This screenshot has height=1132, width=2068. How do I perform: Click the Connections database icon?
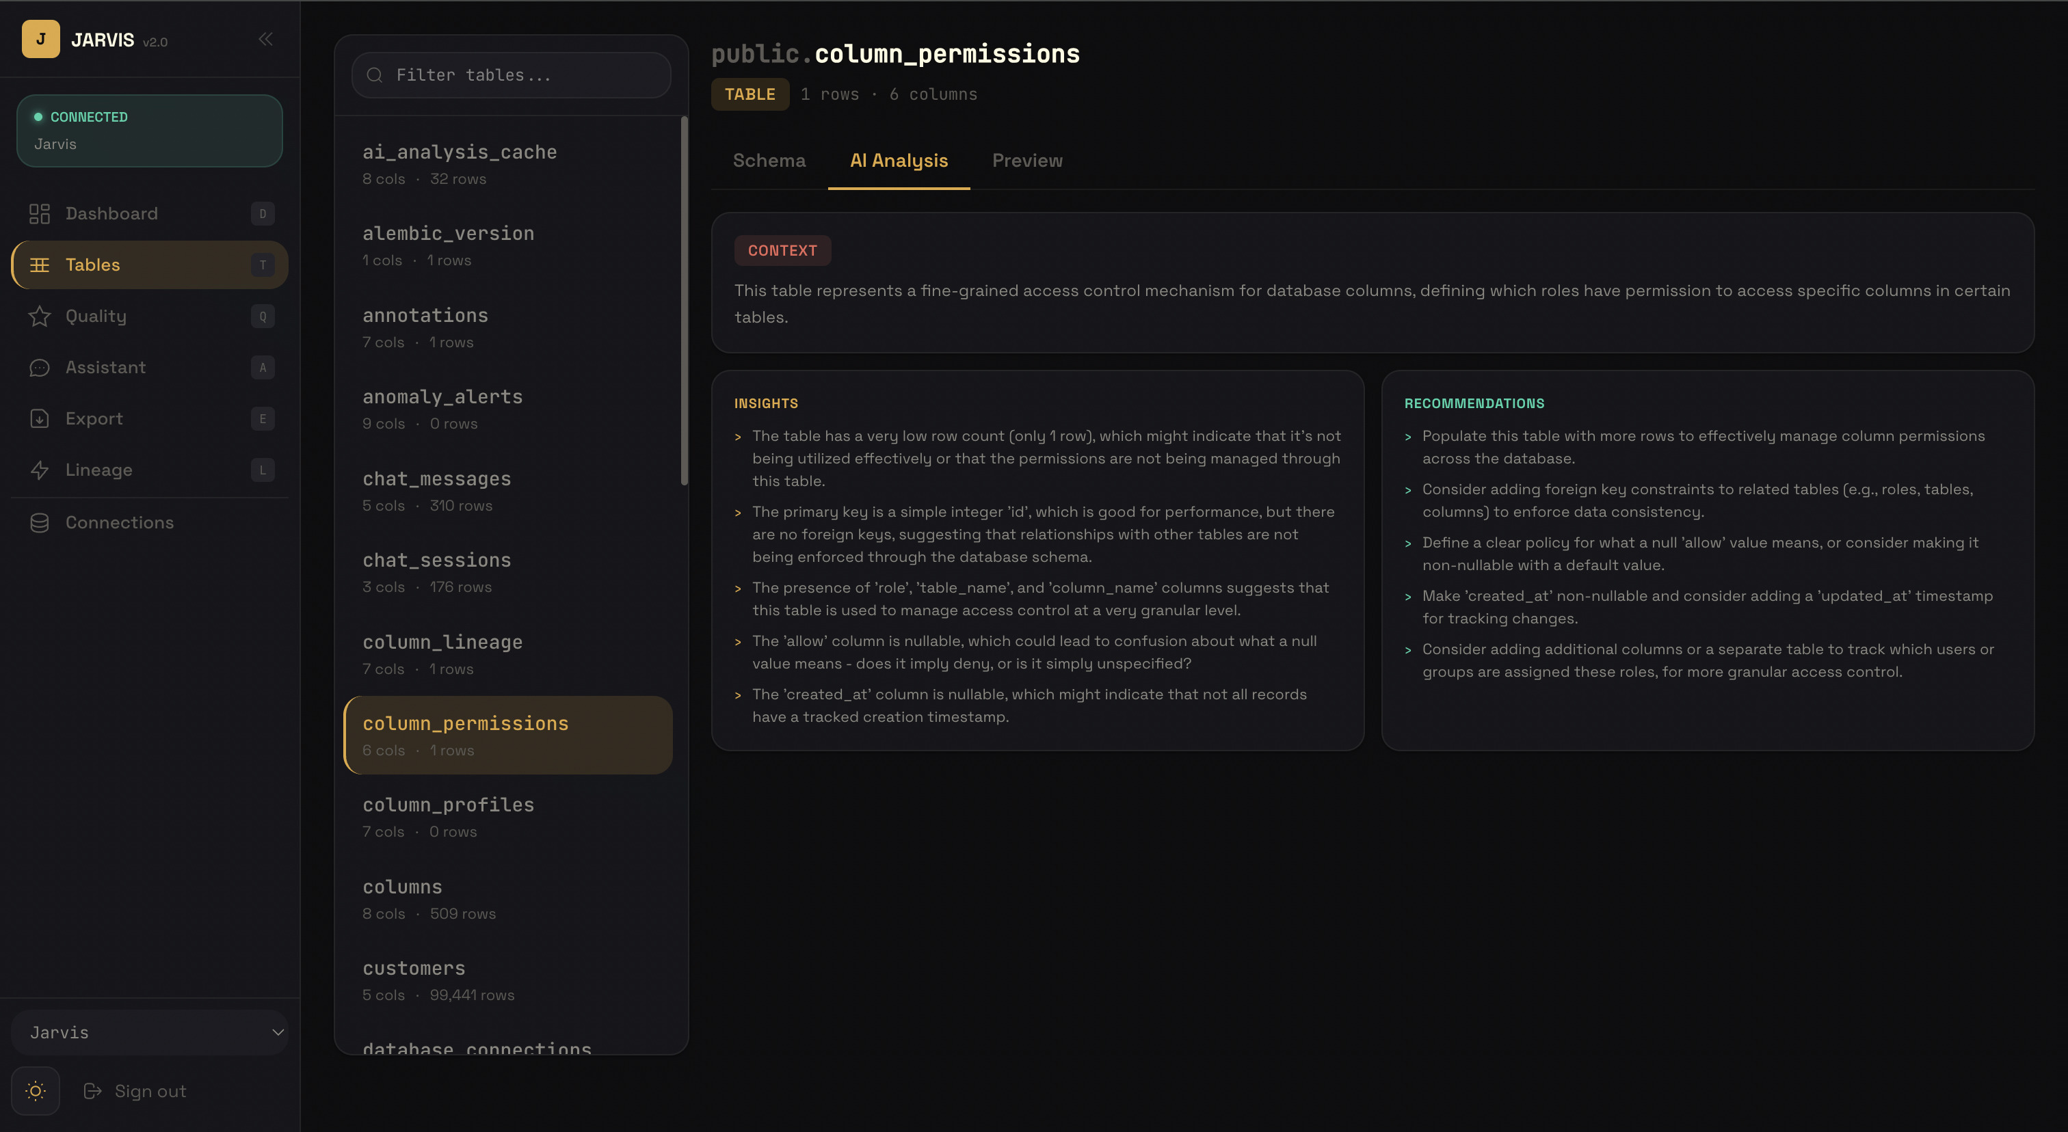tap(40, 523)
